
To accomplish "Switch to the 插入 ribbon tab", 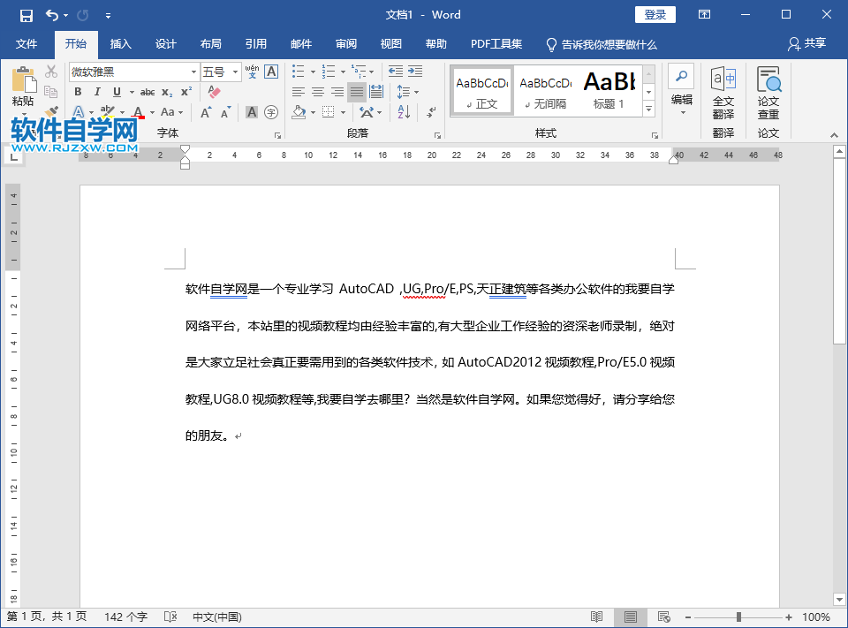I will point(120,44).
